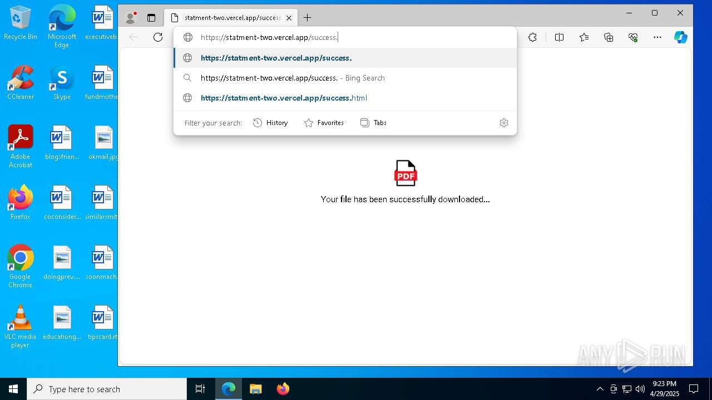
Task: Open the volume speaker tray icon
Action: [640, 389]
